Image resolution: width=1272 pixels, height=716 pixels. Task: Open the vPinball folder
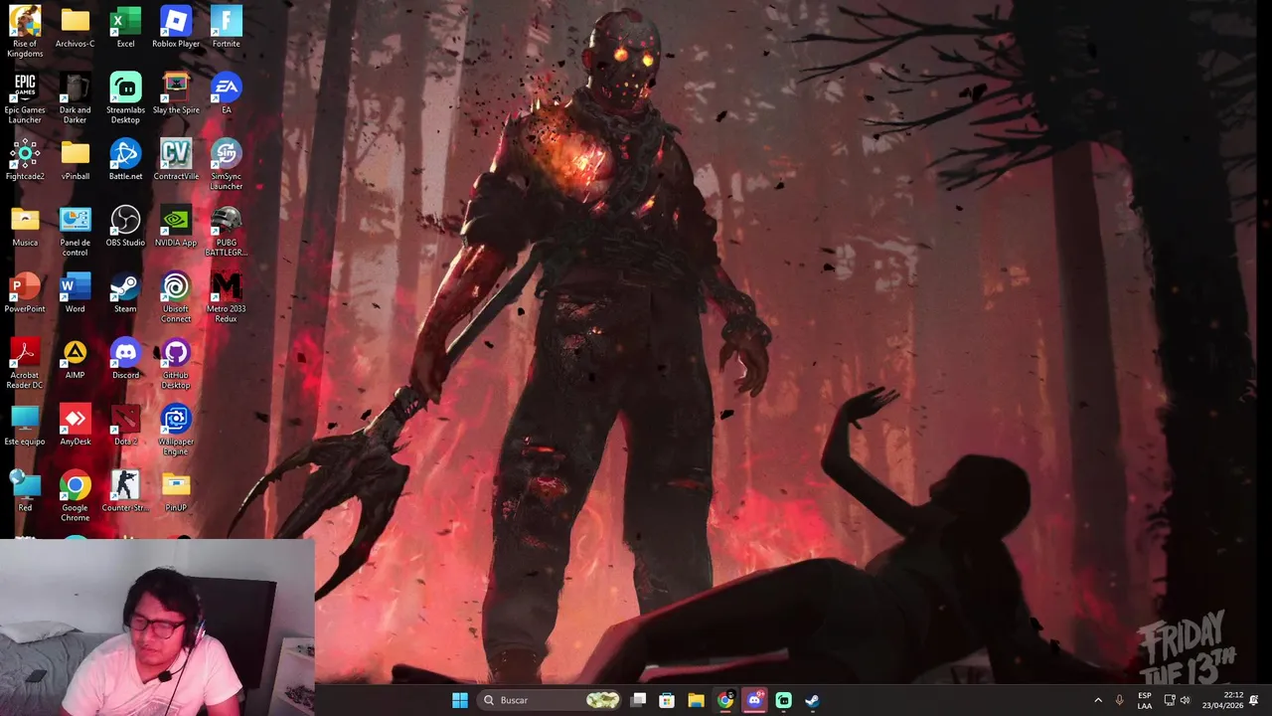click(75, 159)
